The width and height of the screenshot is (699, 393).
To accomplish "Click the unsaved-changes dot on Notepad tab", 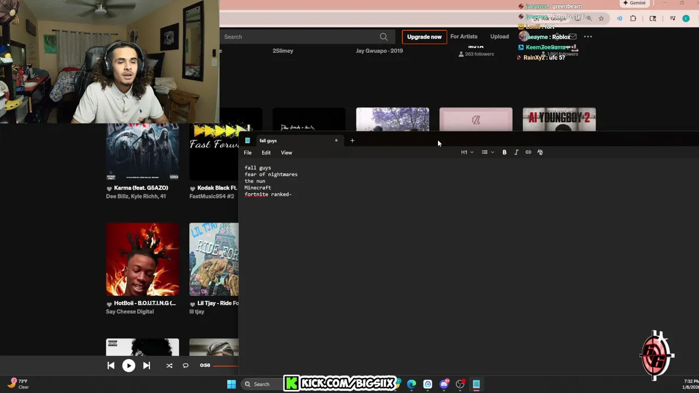I will tap(336, 141).
